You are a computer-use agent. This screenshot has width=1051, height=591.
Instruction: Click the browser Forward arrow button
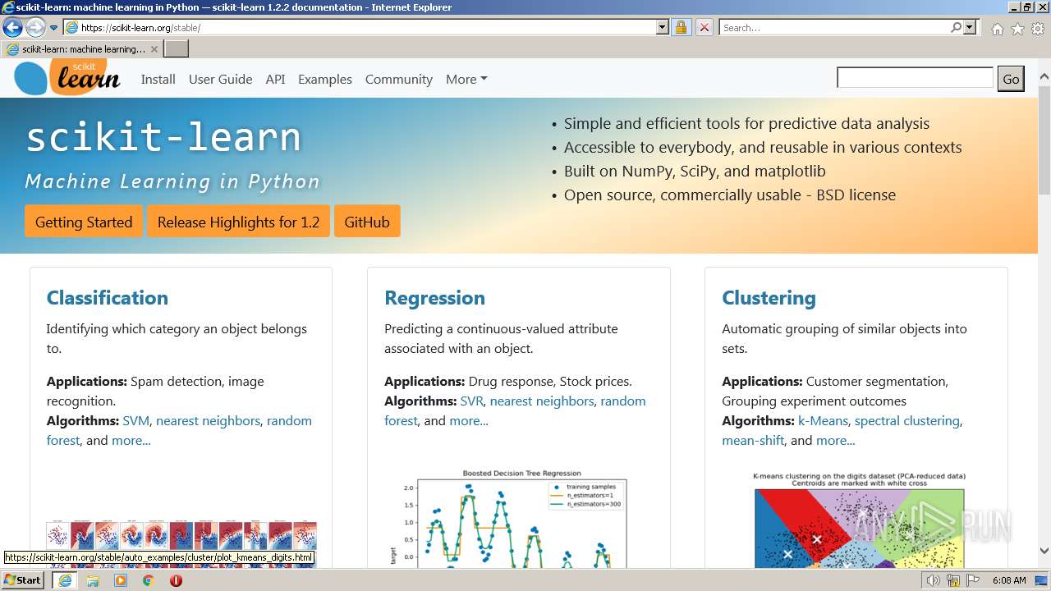[x=35, y=28]
